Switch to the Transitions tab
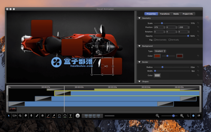Viewport: 211px width, 132px height. point(165,14)
